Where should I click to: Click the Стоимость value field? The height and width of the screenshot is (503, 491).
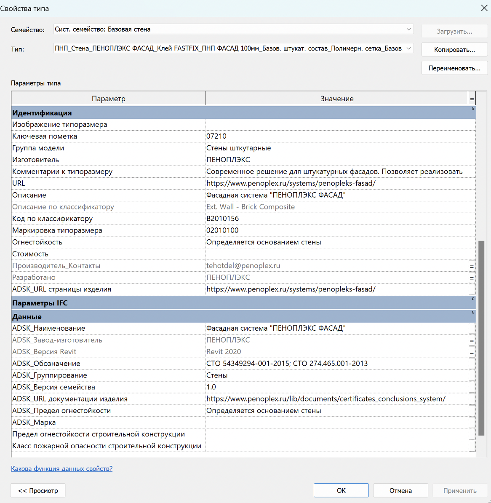[x=336, y=254]
